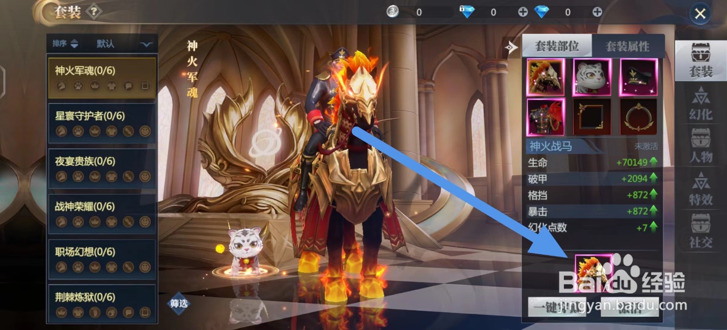This screenshot has width=727, height=330.
Task: Click the 格挡 +872 stat row
Action: point(593,195)
